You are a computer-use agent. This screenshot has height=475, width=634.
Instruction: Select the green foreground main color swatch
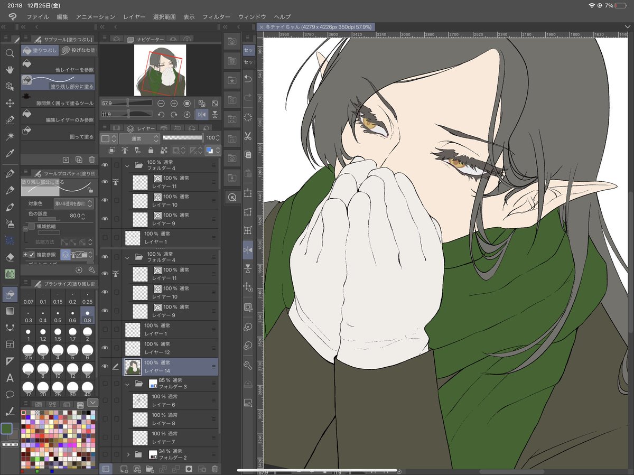pyautogui.click(x=7, y=428)
